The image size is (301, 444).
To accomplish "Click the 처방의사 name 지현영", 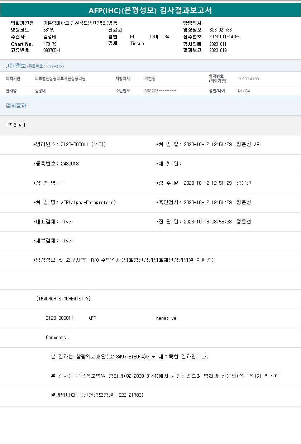I will point(150,78).
